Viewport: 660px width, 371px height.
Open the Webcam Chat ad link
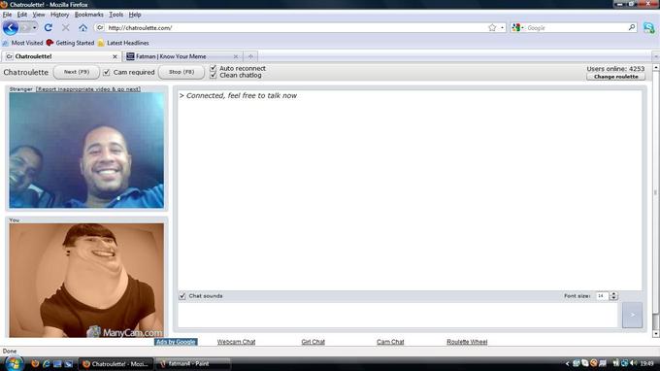click(236, 342)
